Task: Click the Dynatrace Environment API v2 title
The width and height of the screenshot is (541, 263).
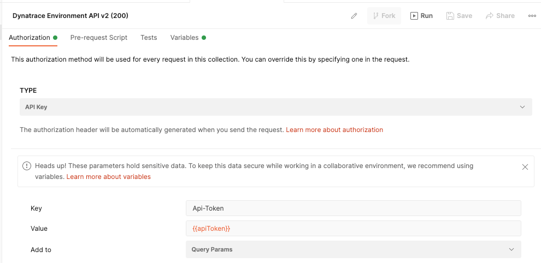Action: [x=70, y=16]
